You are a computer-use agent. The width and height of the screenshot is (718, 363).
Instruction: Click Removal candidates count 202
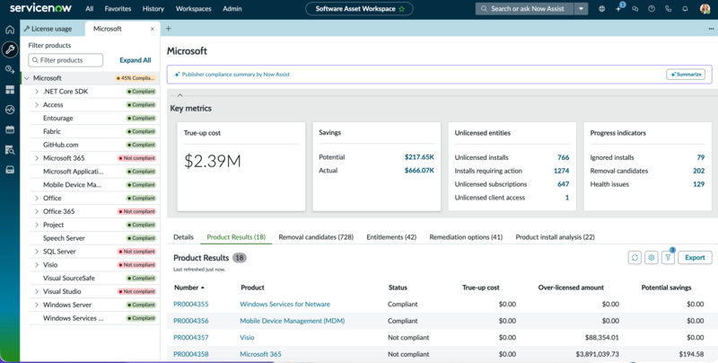pyautogui.click(x=698, y=171)
